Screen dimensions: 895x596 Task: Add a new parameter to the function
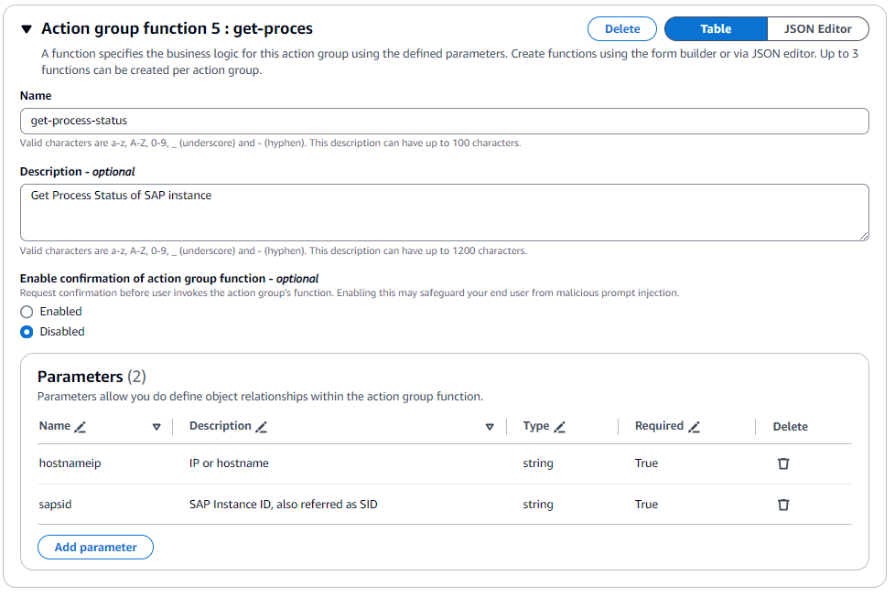(x=95, y=547)
